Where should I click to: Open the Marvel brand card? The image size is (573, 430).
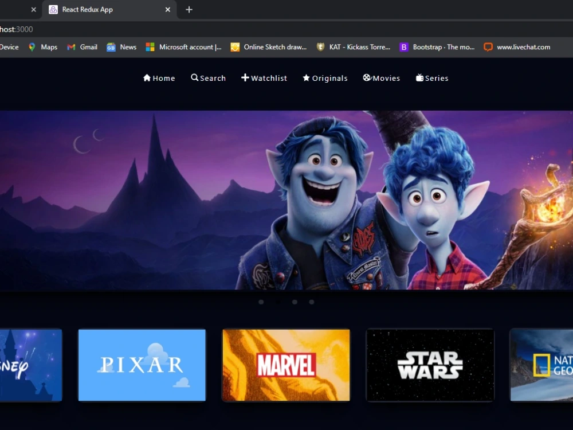(286, 365)
